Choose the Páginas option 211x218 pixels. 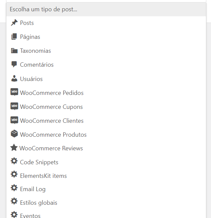click(106, 37)
